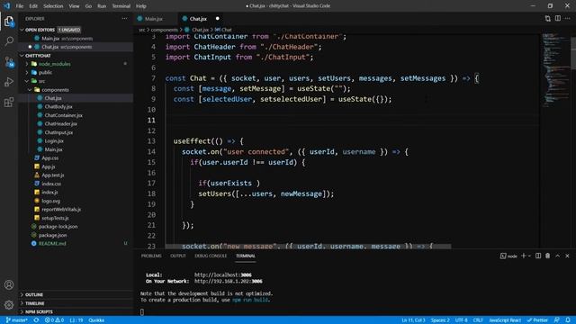This screenshot has width=576, height=324.
Task: Click the editor horizontal scrollbar
Action: [x=308, y=246]
